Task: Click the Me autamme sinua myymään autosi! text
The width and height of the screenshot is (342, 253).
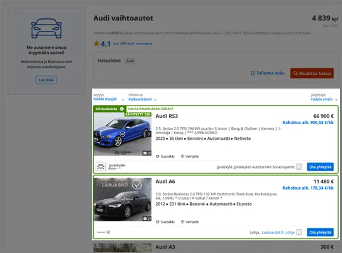Action: [x=46, y=50]
